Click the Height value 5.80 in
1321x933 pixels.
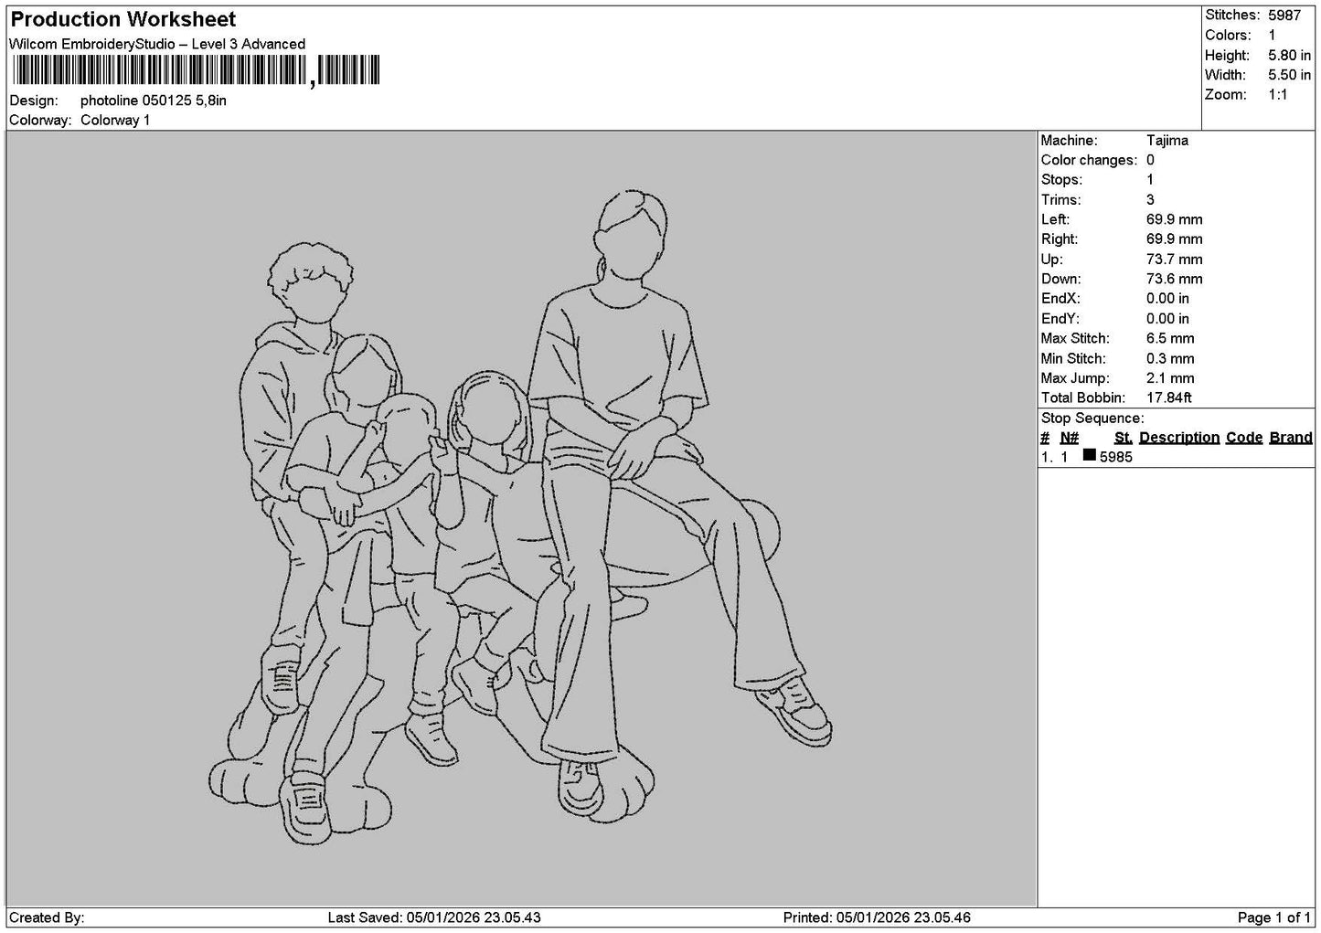click(x=1289, y=56)
